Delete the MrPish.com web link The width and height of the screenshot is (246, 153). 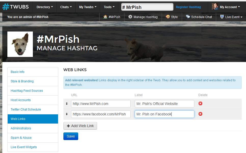tap(200, 103)
